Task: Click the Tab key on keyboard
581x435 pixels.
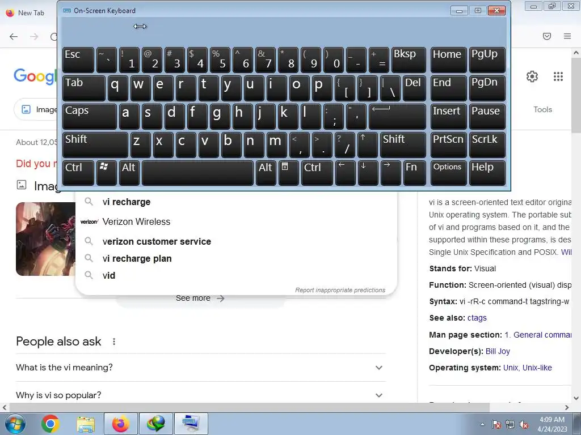Action: point(84,88)
